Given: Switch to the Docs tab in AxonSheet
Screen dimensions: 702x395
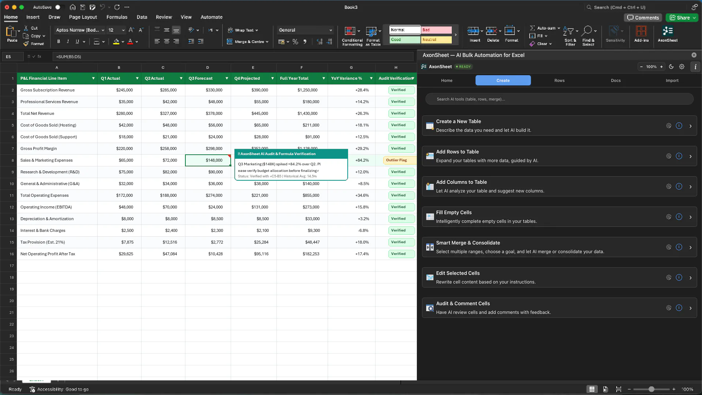Looking at the screenshot, I should tap(616, 80).
